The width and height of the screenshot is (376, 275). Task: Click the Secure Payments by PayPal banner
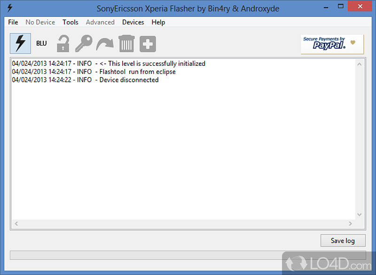pyautogui.click(x=332, y=44)
